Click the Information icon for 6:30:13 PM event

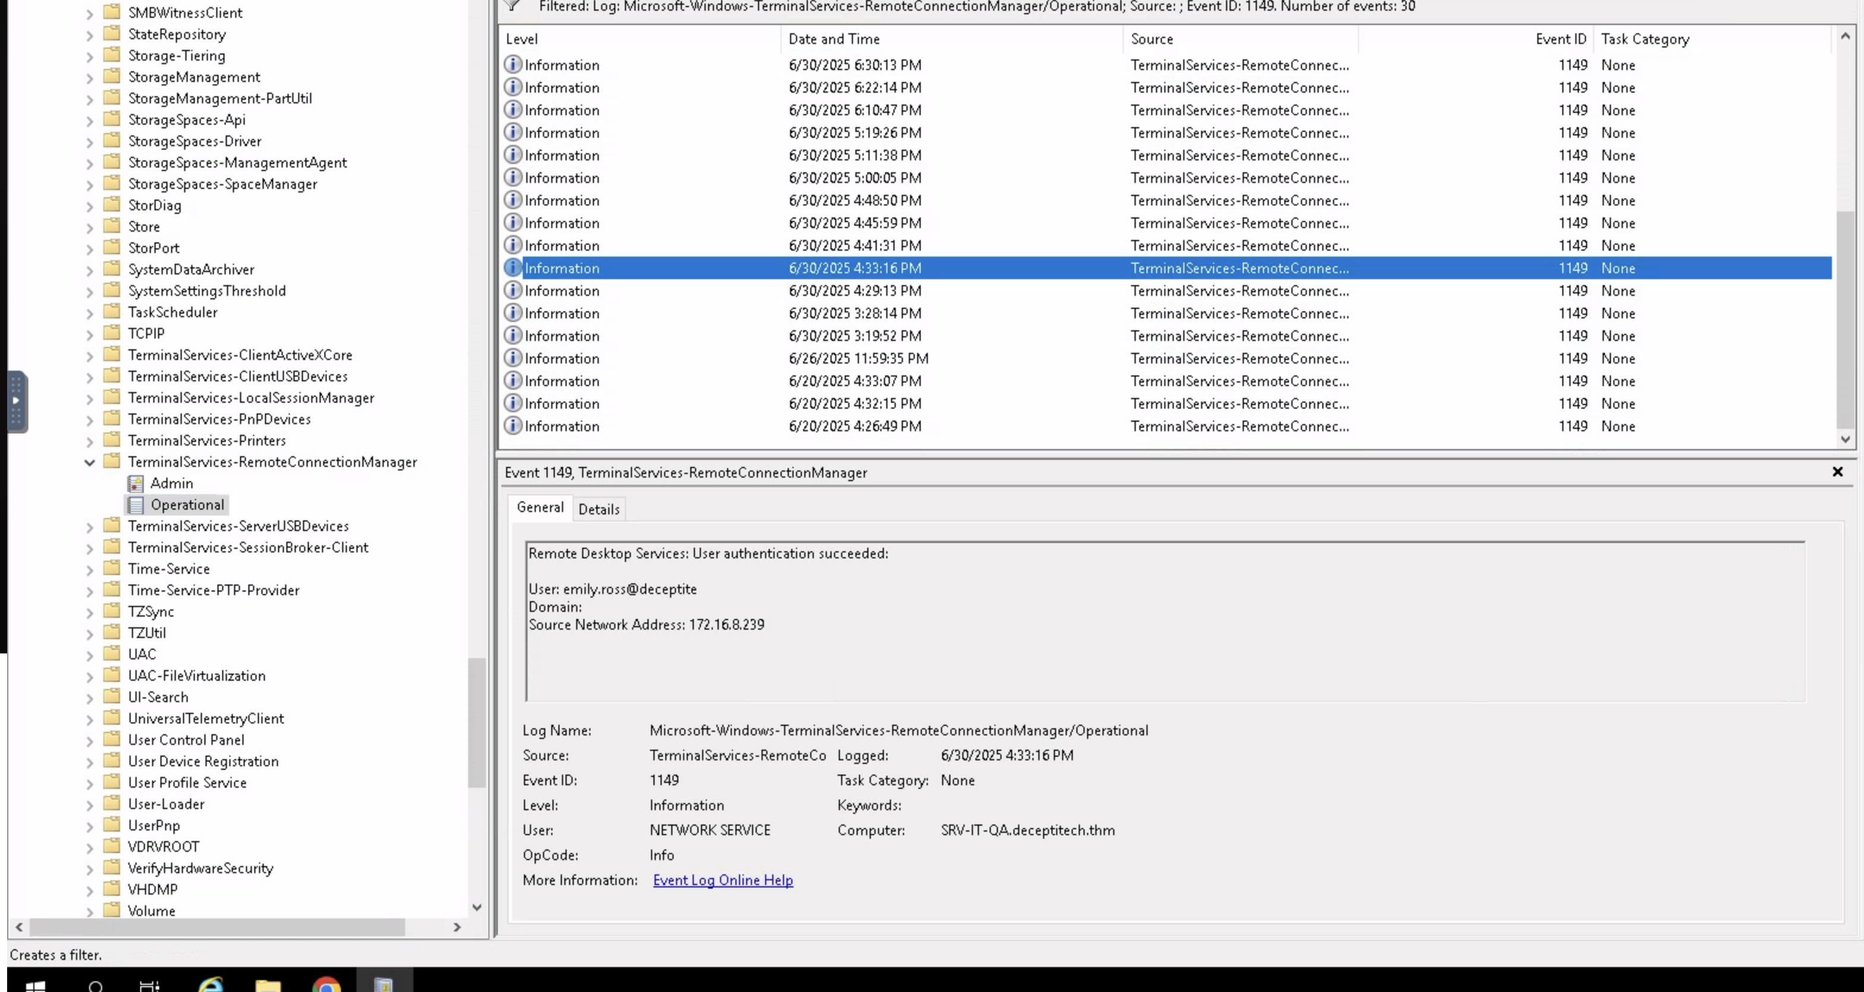coord(512,64)
